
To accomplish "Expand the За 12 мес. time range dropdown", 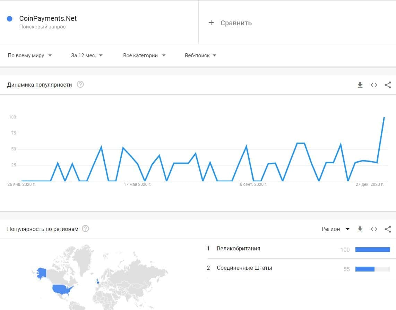I will 87,55.
